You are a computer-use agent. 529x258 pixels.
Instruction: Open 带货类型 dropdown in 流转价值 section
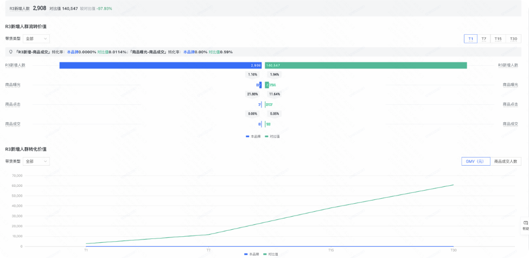tap(36, 39)
